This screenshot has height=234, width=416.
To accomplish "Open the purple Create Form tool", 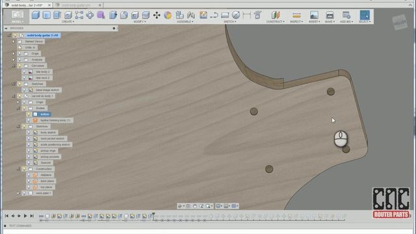I will [x=101, y=15].
